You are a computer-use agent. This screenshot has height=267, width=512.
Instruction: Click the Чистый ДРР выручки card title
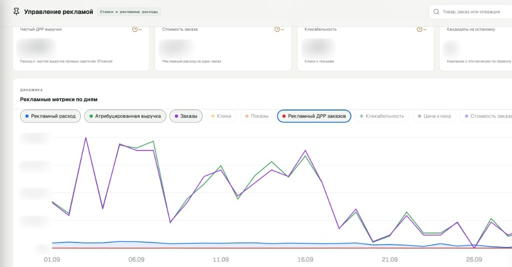41,29
